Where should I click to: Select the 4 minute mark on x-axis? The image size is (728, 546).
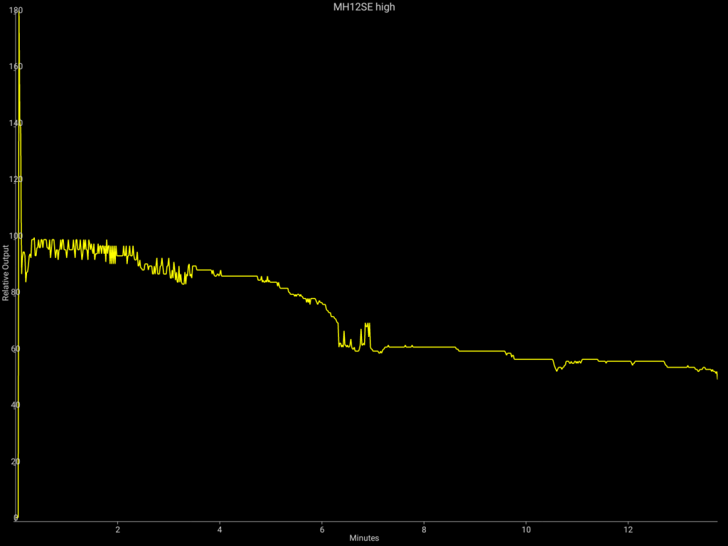point(220,530)
